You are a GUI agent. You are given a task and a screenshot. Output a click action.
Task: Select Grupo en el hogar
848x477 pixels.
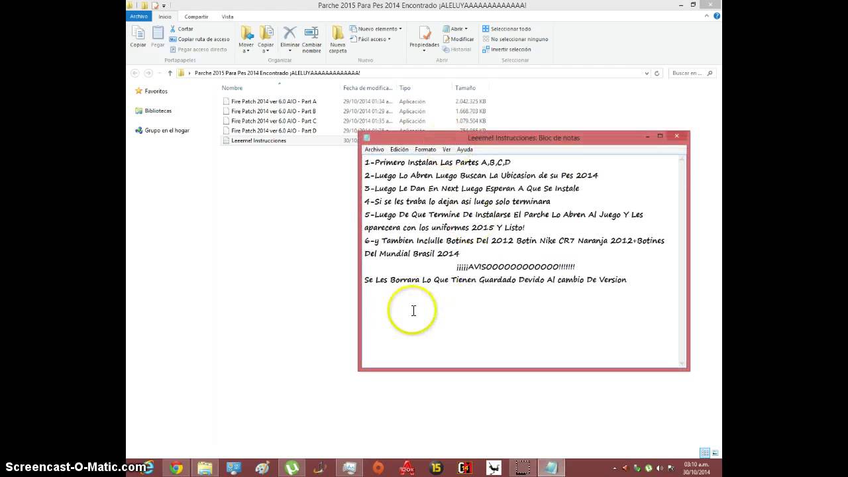[166, 131]
